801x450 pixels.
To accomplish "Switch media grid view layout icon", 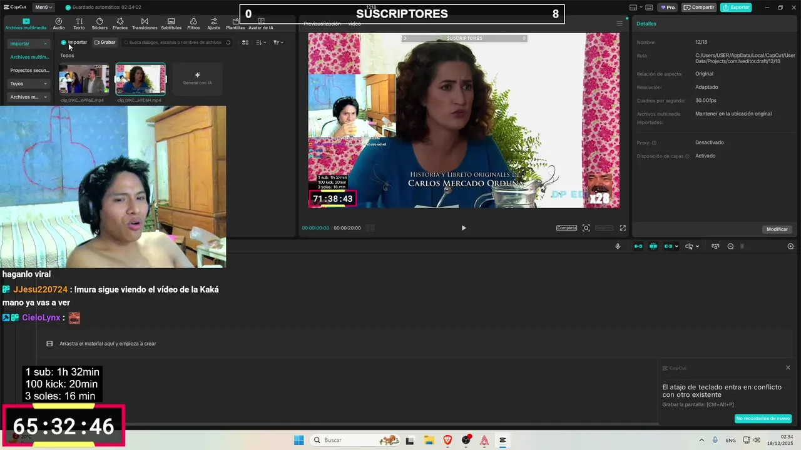I will click(245, 42).
